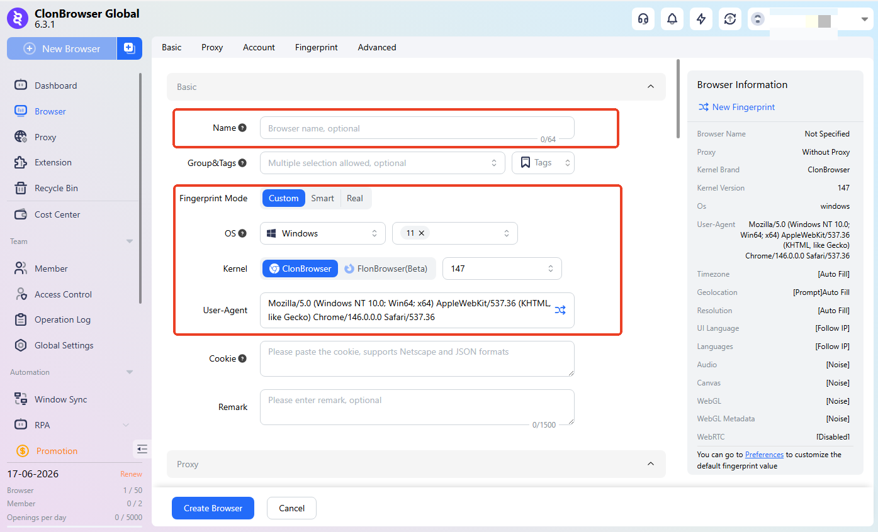Screen dimensions: 878x532
Task: Click the form's vertical scrollbar
Action: (x=678, y=98)
